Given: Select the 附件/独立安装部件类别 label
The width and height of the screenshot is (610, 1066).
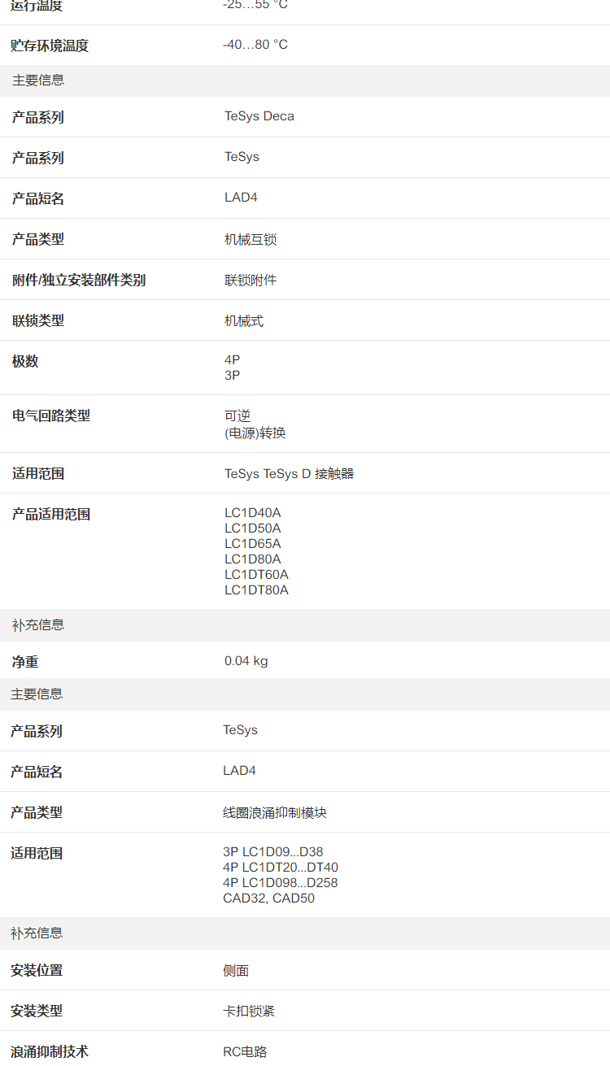Looking at the screenshot, I should [x=79, y=280].
